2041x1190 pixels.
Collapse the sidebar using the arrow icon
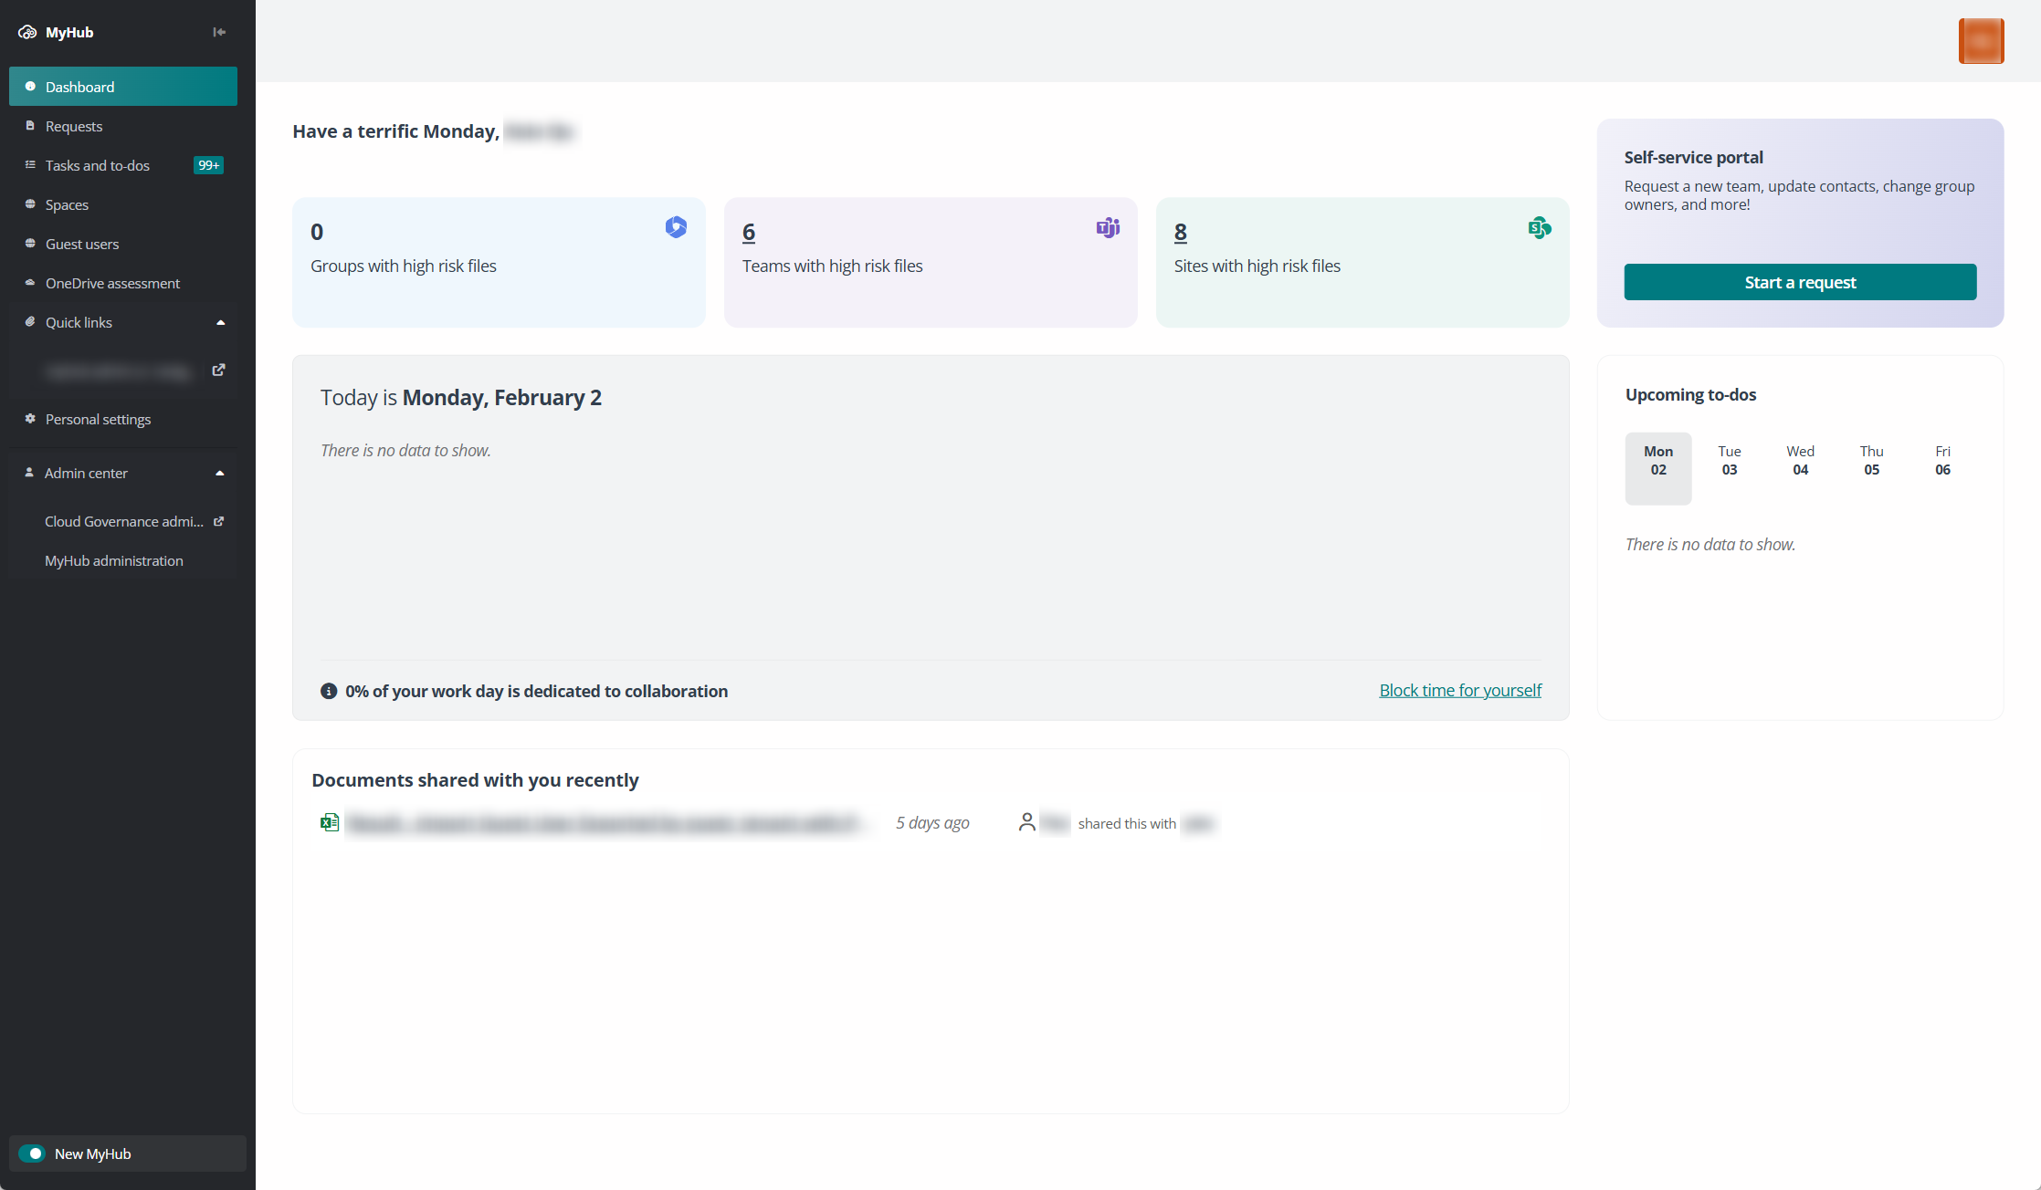(x=219, y=32)
